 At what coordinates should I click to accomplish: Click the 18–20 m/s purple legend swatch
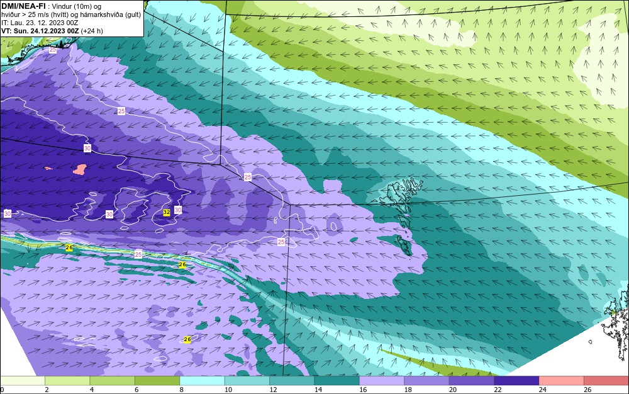[427, 381]
